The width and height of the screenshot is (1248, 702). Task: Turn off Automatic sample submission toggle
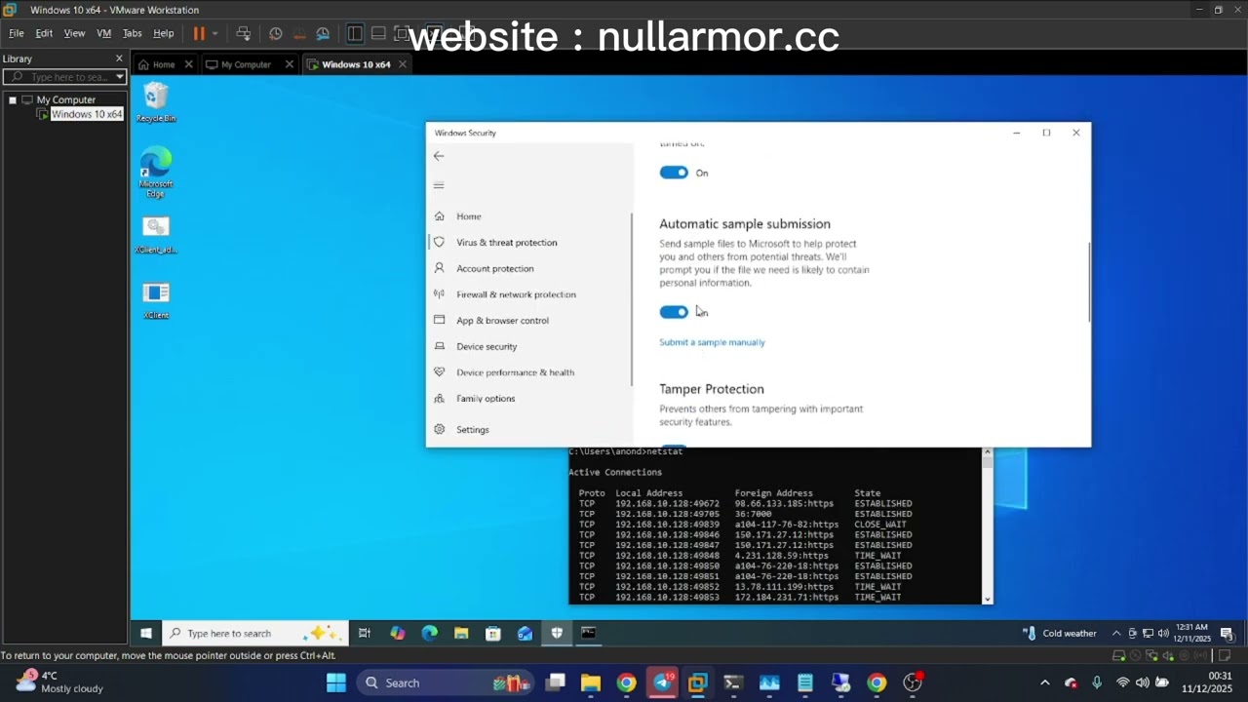(x=674, y=312)
